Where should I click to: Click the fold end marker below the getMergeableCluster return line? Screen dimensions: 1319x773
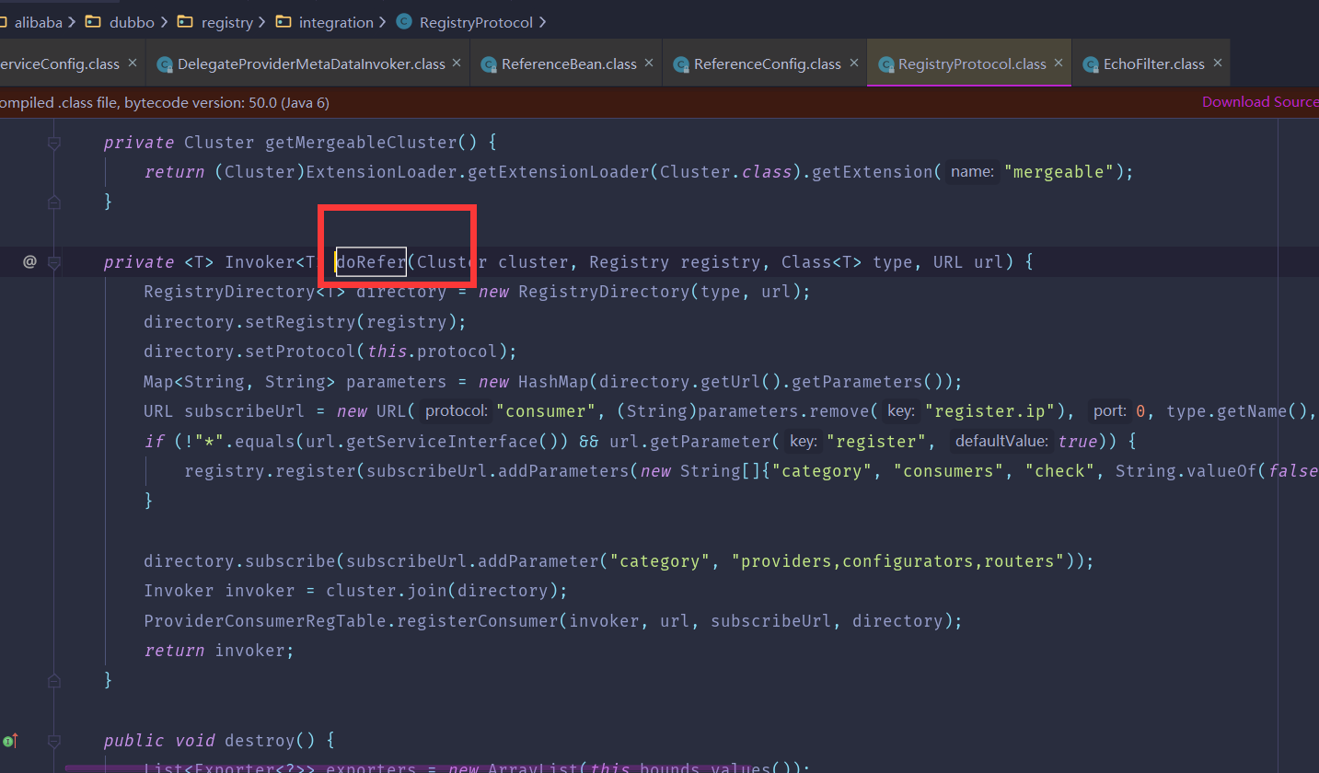pos(53,202)
